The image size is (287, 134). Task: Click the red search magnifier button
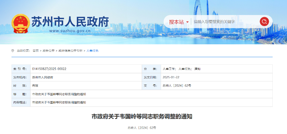pos(264,22)
